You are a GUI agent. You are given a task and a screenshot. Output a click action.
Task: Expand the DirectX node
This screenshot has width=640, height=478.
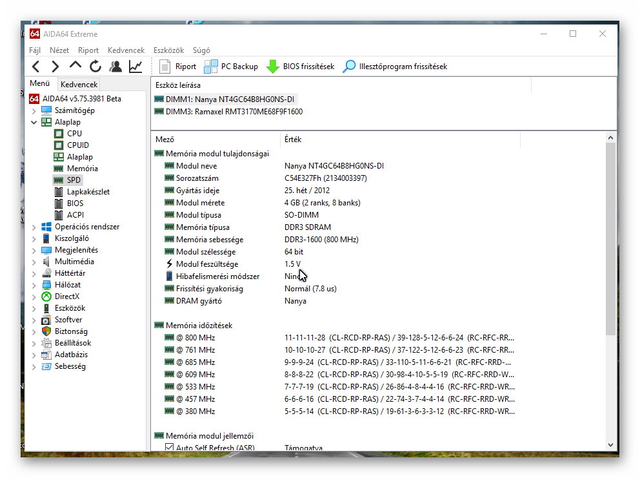34,297
